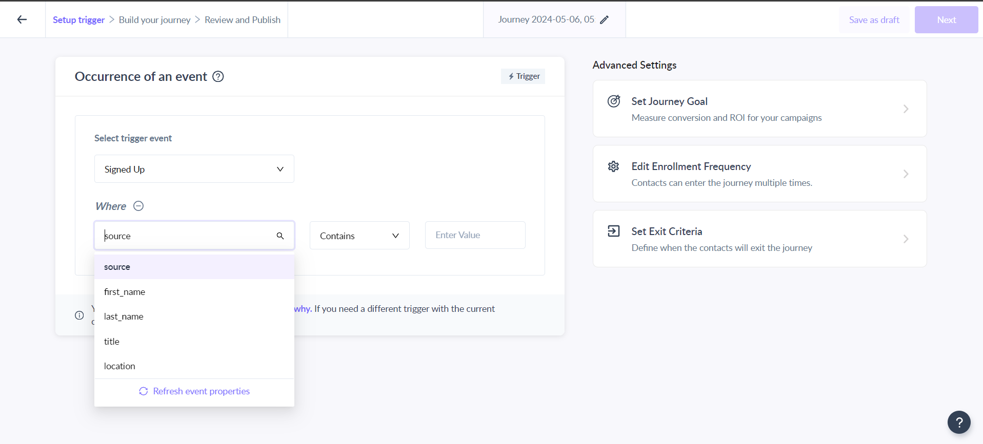Expand Edit Enrollment Frequency with its chevron

(906, 174)
